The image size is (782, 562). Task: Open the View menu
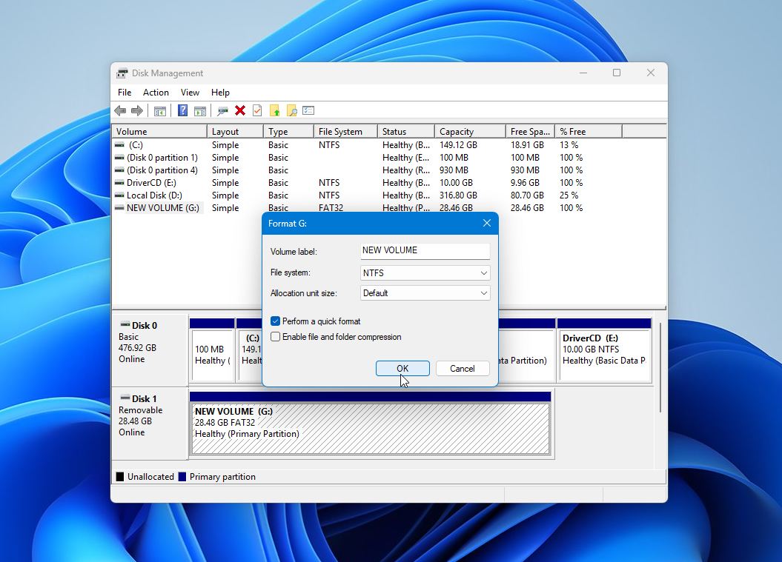point(190,92)
